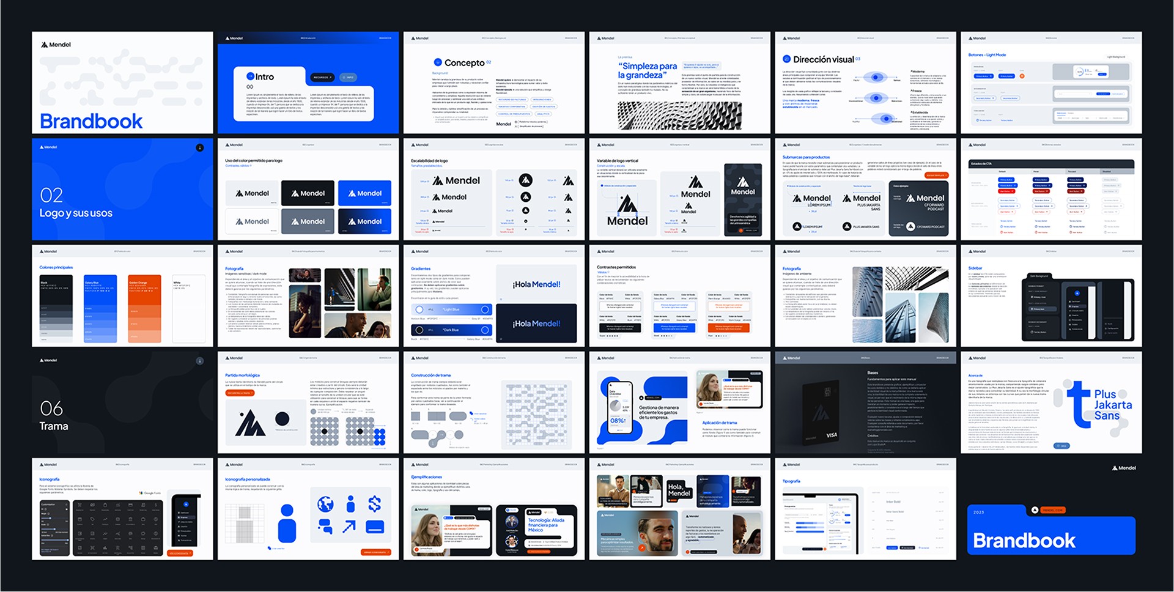Click orange button in Partida morfológica slide
Screen dimensions: 1174x592
coord(240,393)
